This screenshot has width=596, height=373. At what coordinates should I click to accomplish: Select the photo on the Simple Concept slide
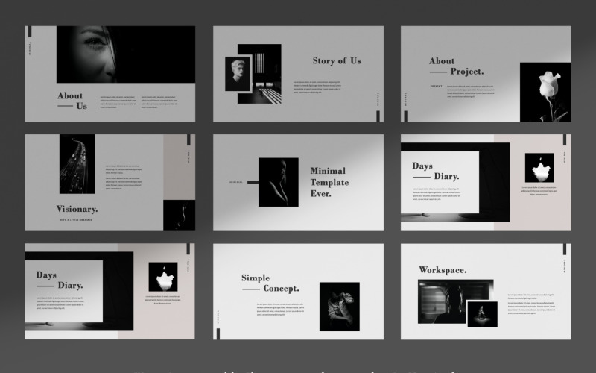(339, 306)
